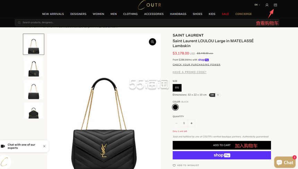Open the EN language dropdown
The width and height of the screenshot is (298, 169).
point(257,5)
